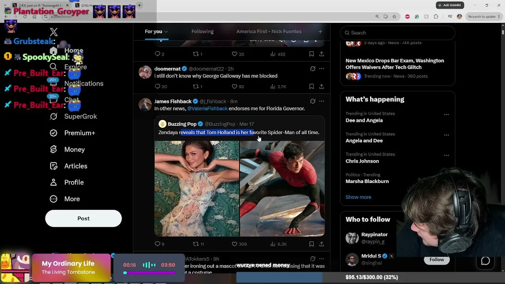Viewport: 505px width, 284px height.
Task: Open Profile in the sidebar
Action: pos(67,182)
